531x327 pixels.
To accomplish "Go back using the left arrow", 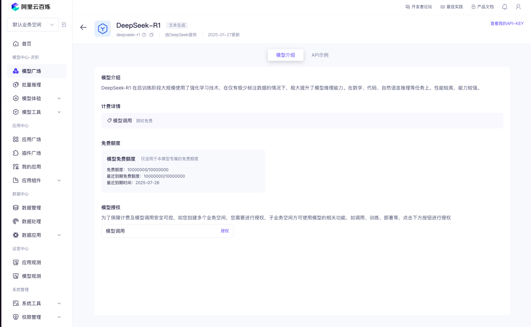I will 83,27.
